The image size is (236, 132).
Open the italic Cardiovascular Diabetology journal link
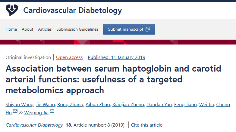coord(34,125)
